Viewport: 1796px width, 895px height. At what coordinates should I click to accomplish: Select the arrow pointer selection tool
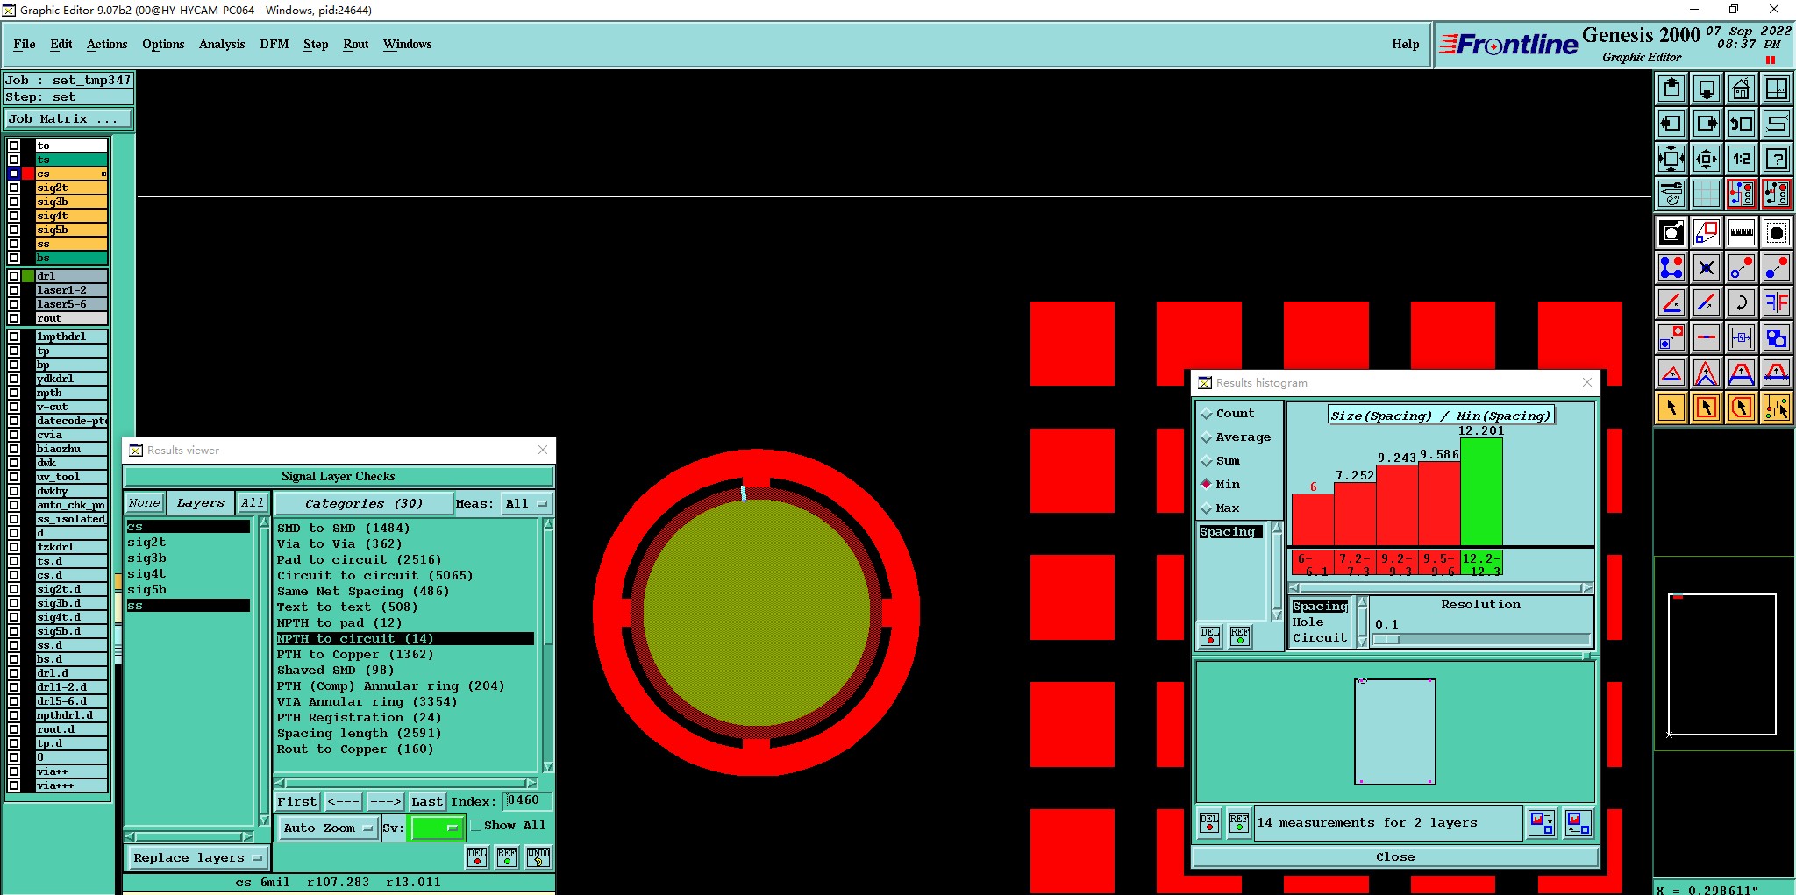(x=1671, y=408)
